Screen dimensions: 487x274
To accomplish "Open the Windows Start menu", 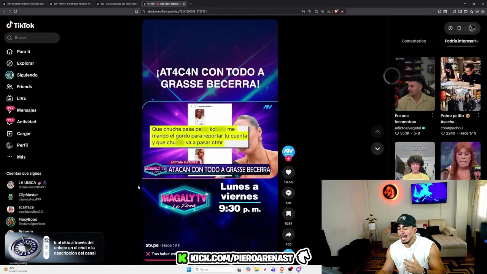I will pos(189,269).
